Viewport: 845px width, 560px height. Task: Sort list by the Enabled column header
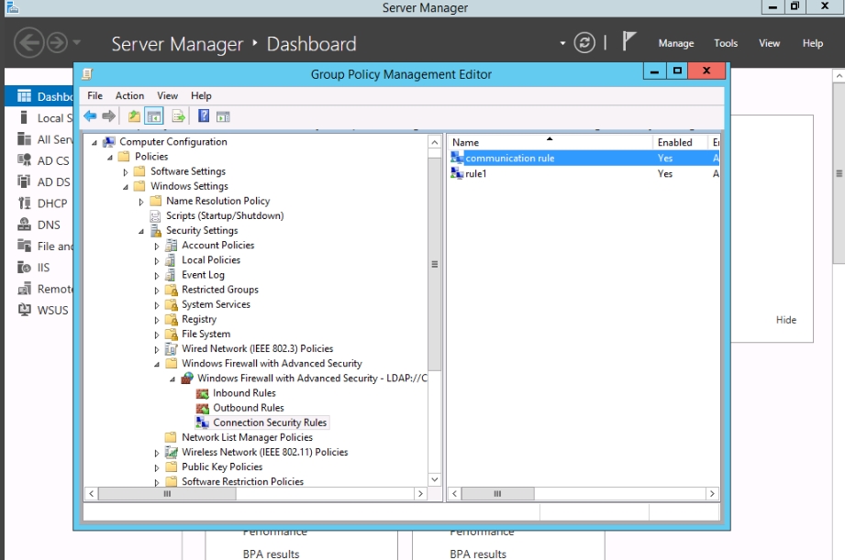pyautogui.click(x=679, y=142)
